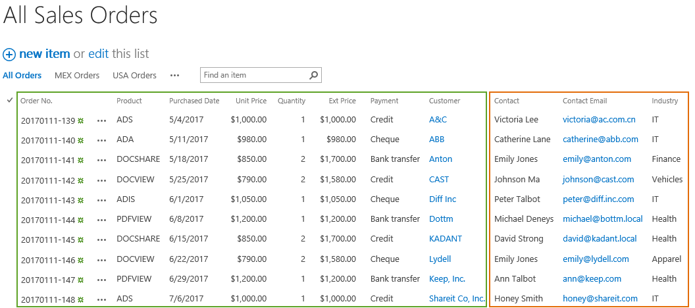Viewport: 695px width, 308px height.
Task: Email emily@anton.com
Action: [x=597, y=159]
